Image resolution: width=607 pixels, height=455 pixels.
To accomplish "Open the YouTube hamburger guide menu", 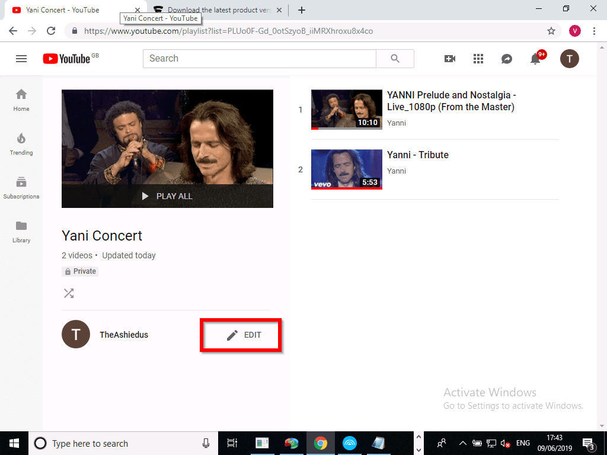I will tap(21, 59).
